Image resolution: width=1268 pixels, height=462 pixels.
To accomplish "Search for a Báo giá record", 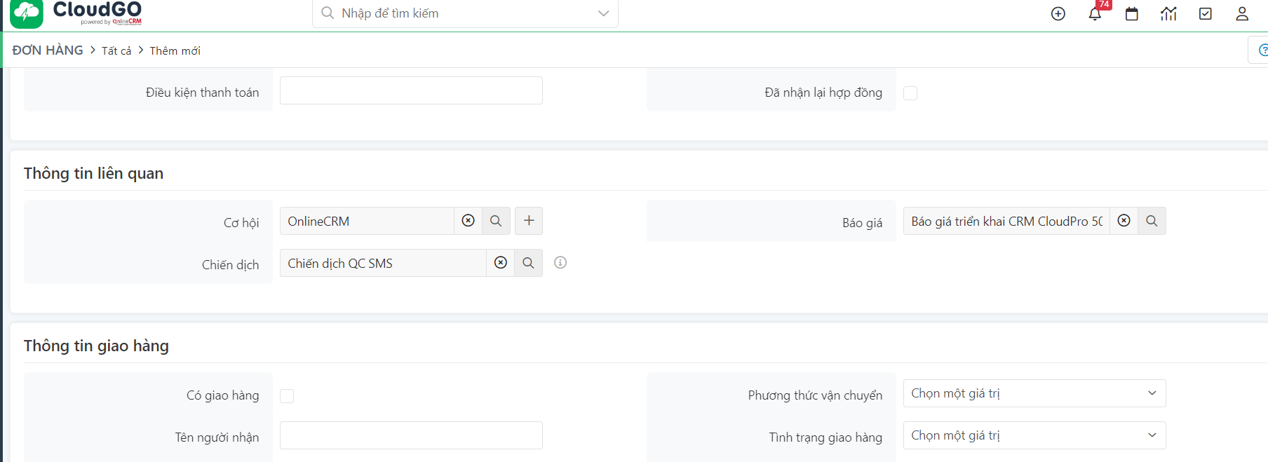I will click(1152, 221).
